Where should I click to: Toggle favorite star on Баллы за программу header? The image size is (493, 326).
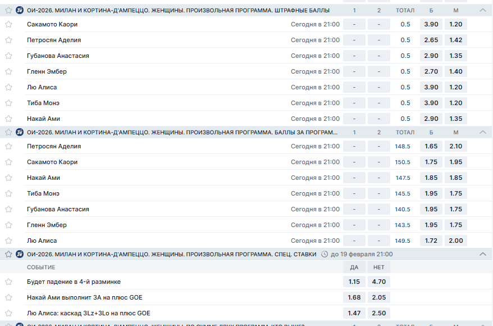pos(8,132)
